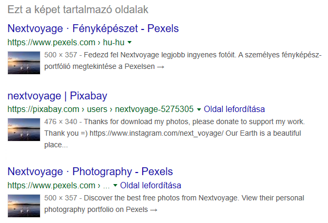The width and height of the screenshot is (328, 223).
Task: Click the '476 × 340' image size text
Action: coord(58,122)
